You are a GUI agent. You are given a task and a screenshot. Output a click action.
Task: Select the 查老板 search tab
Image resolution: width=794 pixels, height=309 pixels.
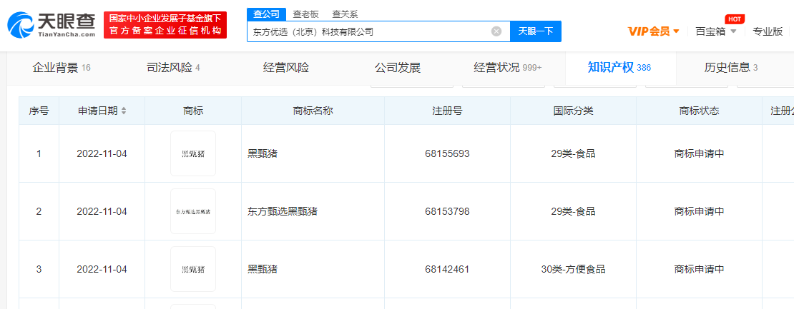306,14
